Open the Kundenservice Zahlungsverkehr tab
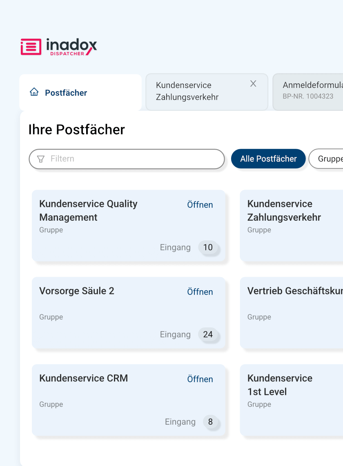The width and height of the screenshot is (343, 466). [x=207, y=92]
